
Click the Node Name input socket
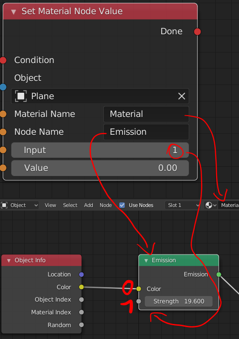(x=3, y=132)
